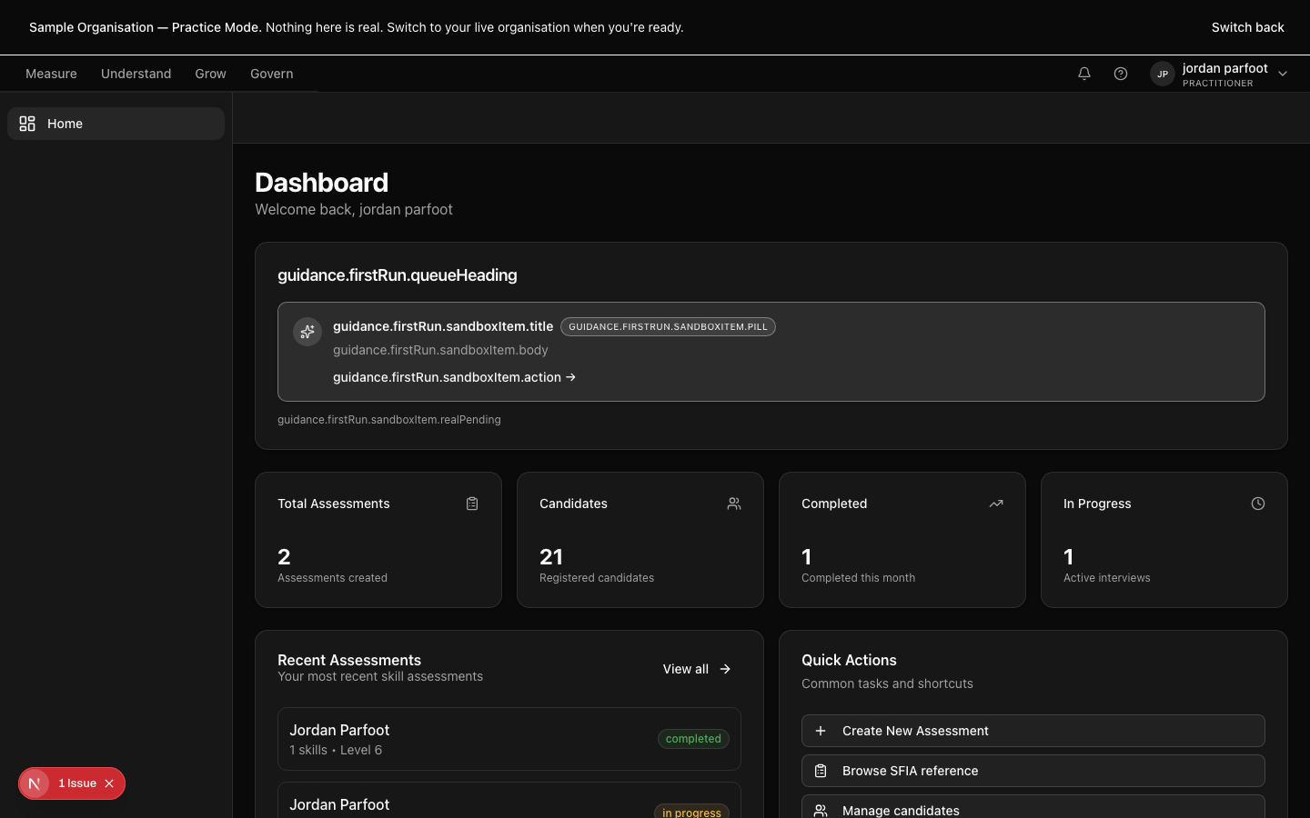Click the arrow icon beside View all

click(725, 669)
